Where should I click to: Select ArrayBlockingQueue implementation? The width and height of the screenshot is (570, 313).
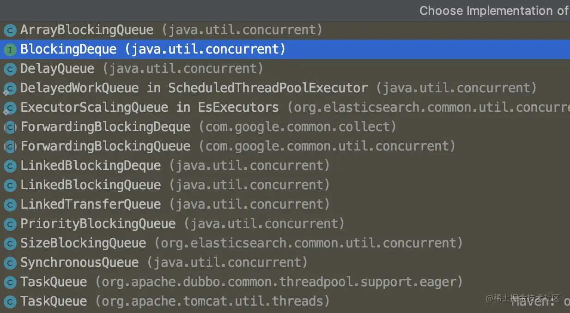87,30
